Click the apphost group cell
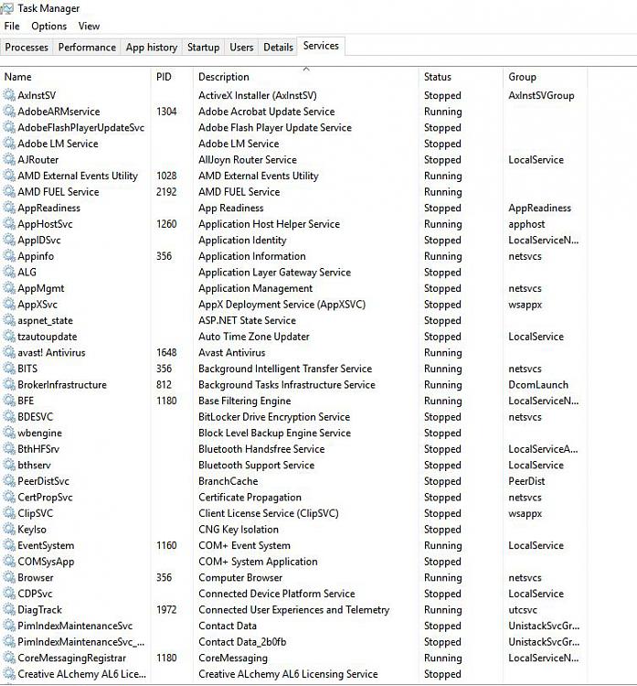The width and height of the screenshot is (637, 686). pos(526,224)
